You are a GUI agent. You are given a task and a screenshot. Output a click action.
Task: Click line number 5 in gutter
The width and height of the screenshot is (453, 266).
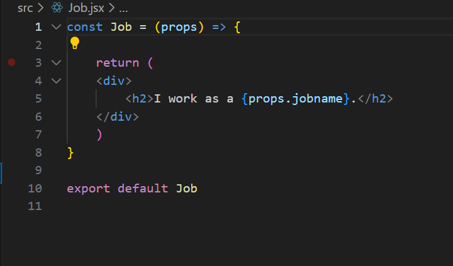pyautogui.click(x=38, y=99)
